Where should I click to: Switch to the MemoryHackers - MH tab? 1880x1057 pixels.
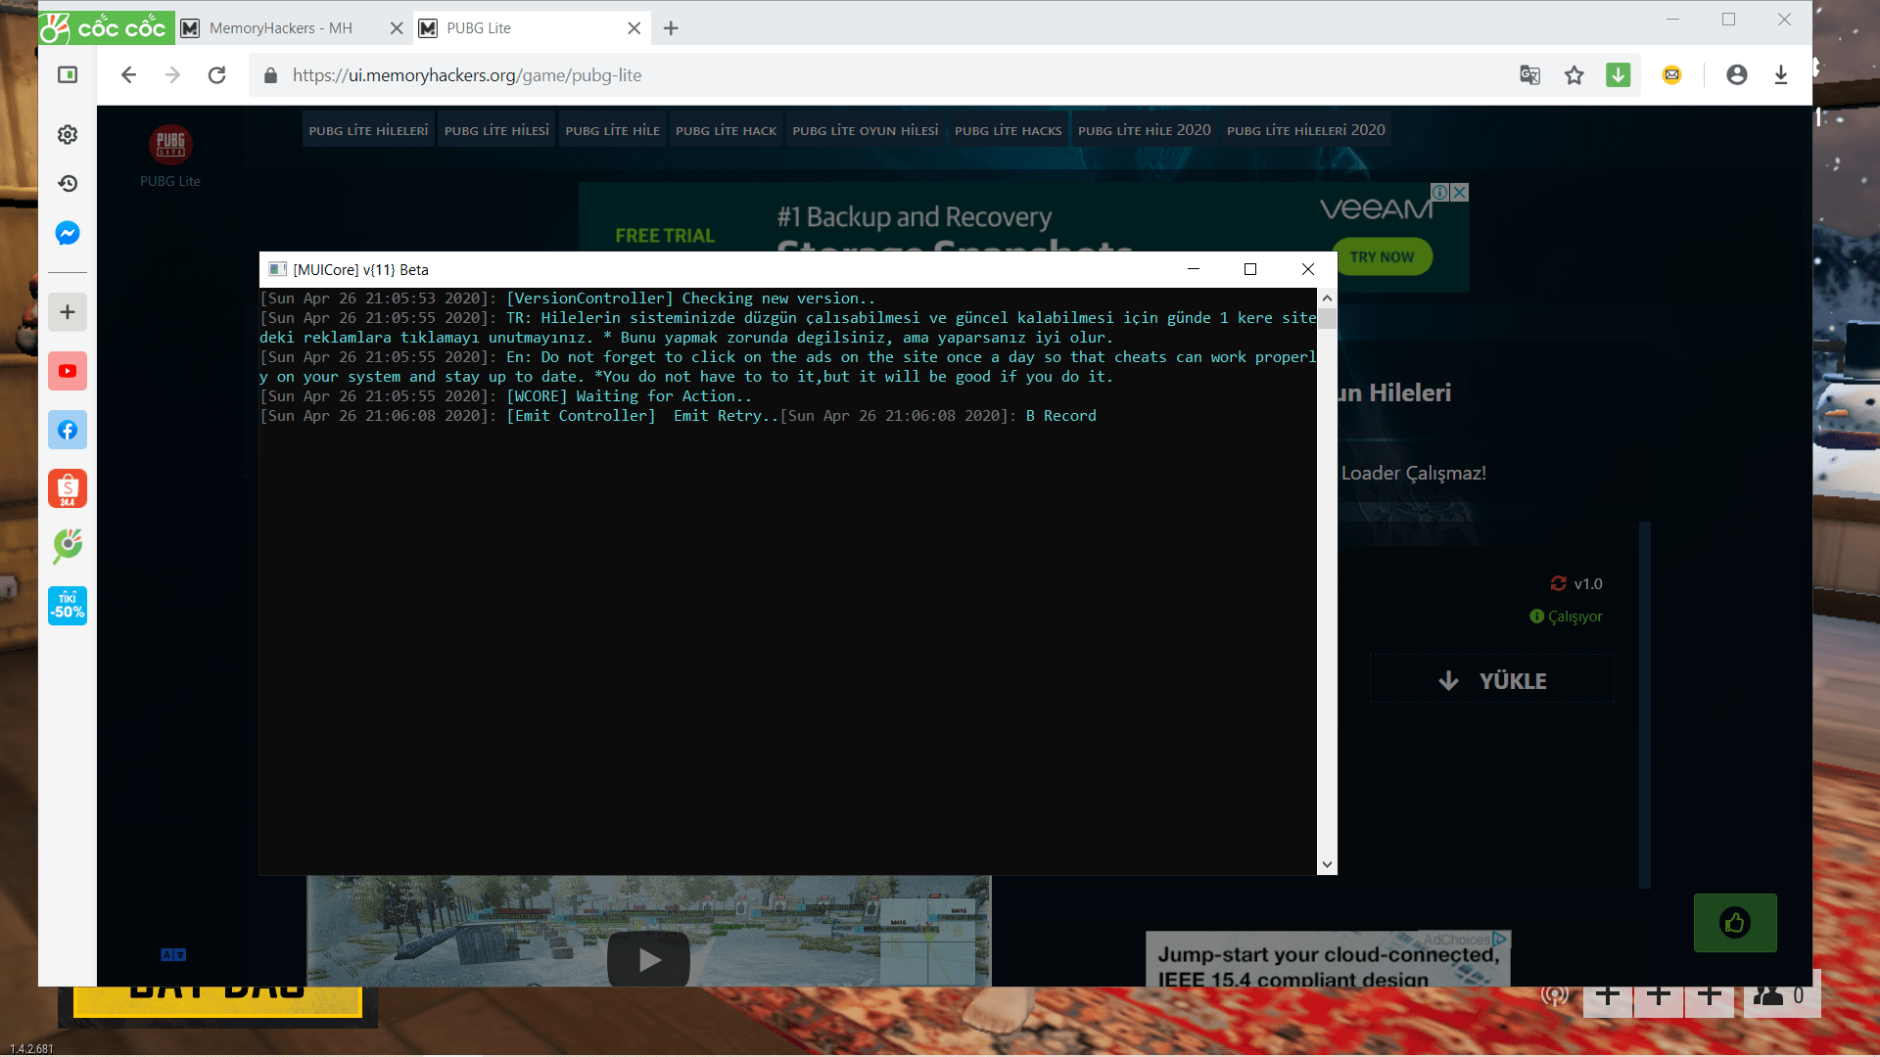[x=280, y=28]
